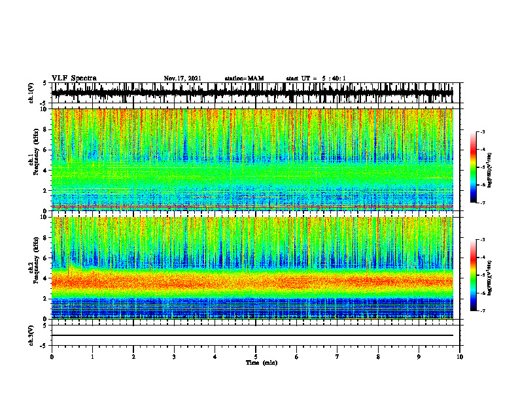Click the time axis tick label "10" at right end
The width and height of the screenshot is (518, 400).
(x=460, y=357)
